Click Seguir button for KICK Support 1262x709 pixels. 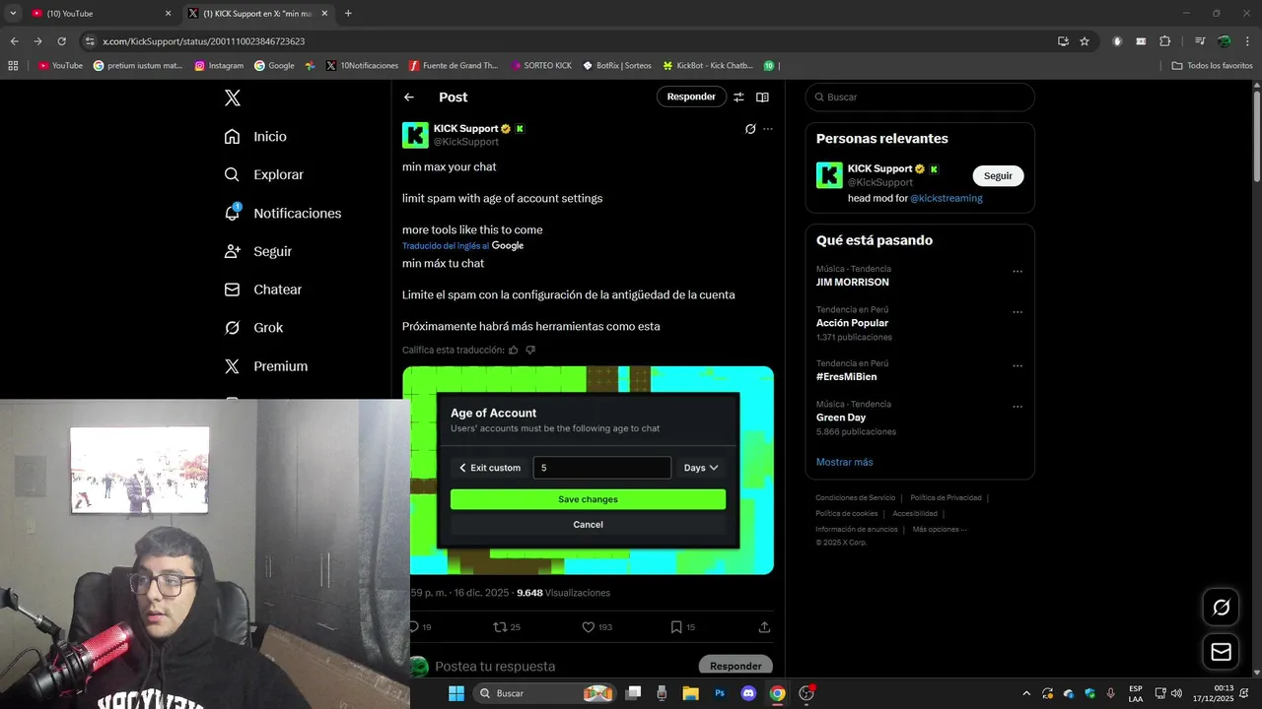[998, 175]
